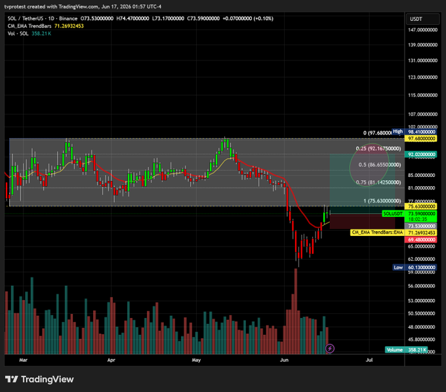Click the CM_EMA TrendBars:EMA axis label

(377, 233)
